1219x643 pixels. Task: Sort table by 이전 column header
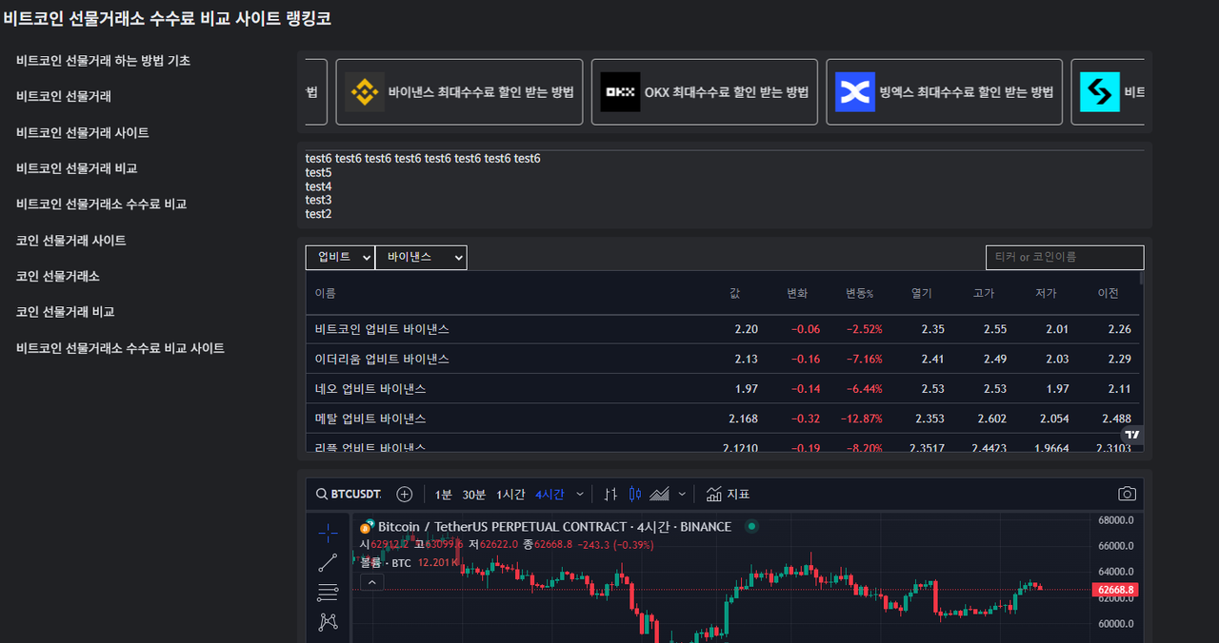(x=1108, y=294)
